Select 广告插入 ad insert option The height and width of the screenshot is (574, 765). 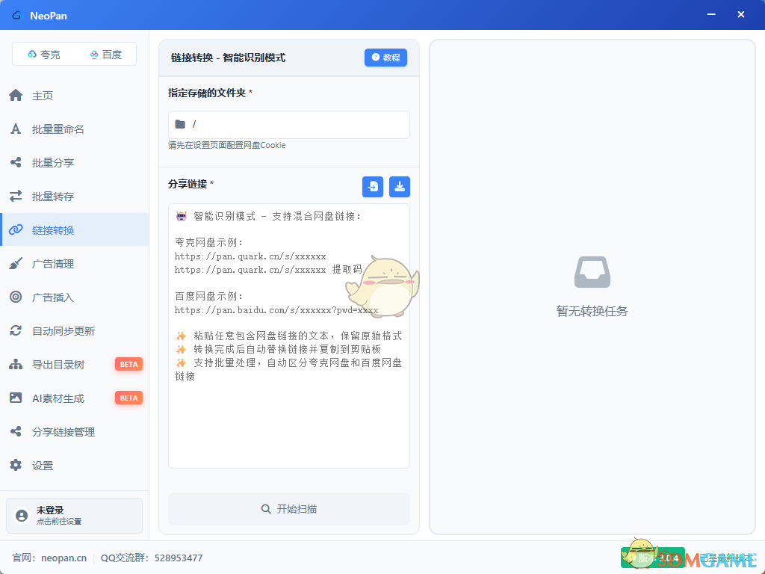[x=53, y=297]
